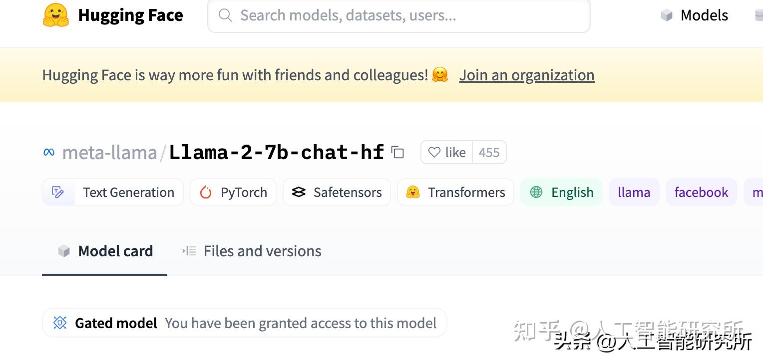Click the Safetensors icon
Screen dimensions: 763x362
click(x=299, y=192)
